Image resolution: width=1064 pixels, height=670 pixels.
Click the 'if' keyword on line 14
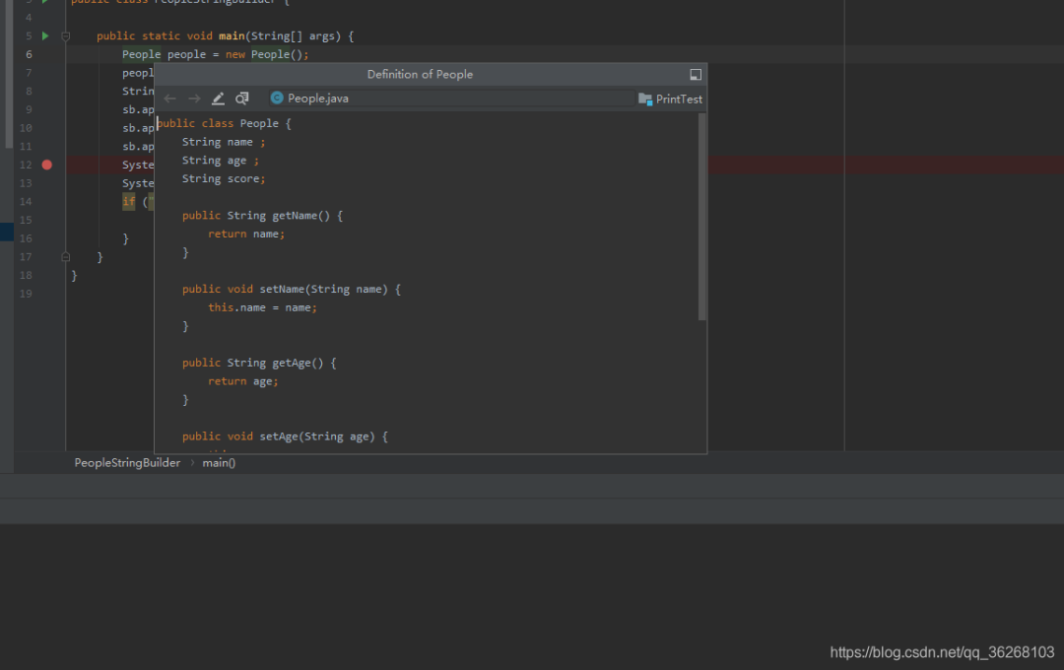pyautogui.click(x=128, y=201)
